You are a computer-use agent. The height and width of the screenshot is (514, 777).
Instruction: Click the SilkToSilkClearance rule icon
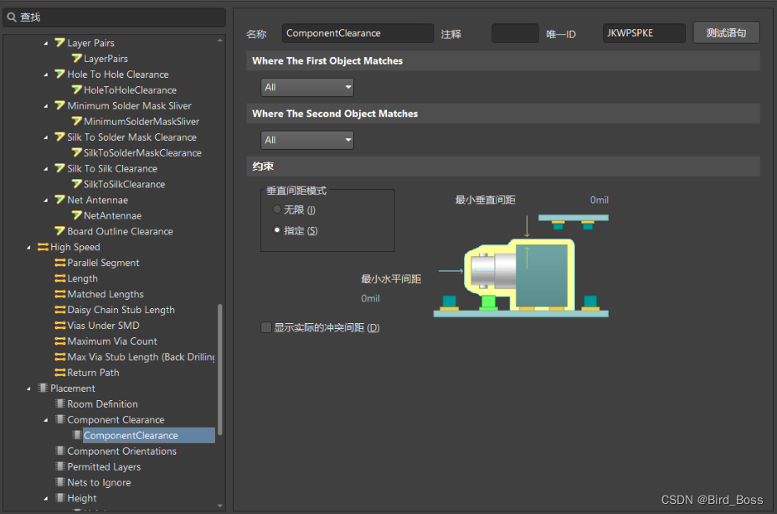click(77, 184)
